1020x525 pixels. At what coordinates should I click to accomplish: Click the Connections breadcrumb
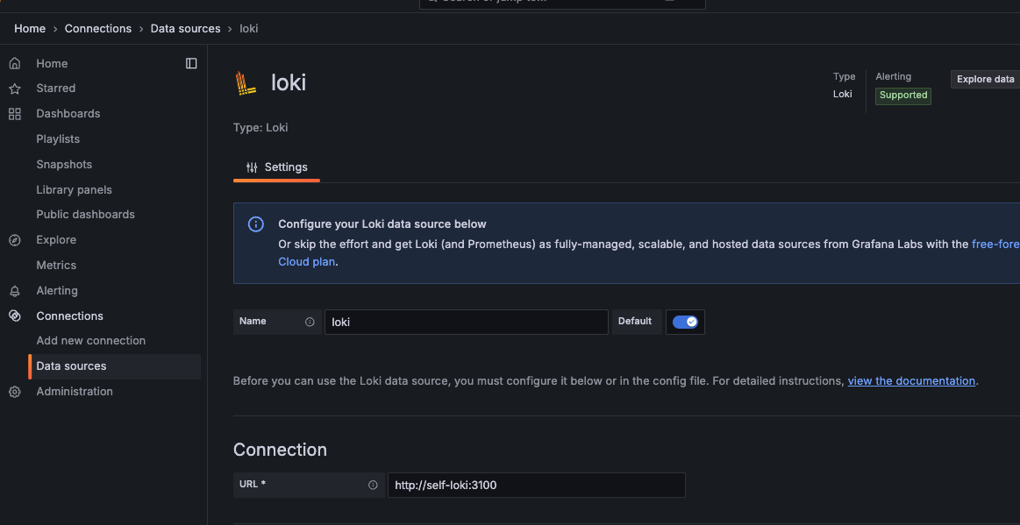click(x=98, y=29)
